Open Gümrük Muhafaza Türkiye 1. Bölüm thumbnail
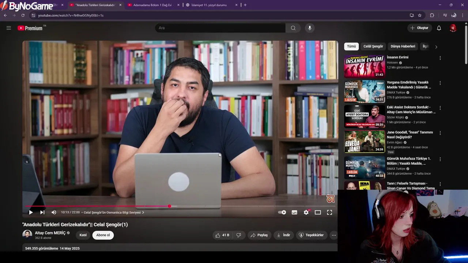The image size is (468, 263). 365,167
